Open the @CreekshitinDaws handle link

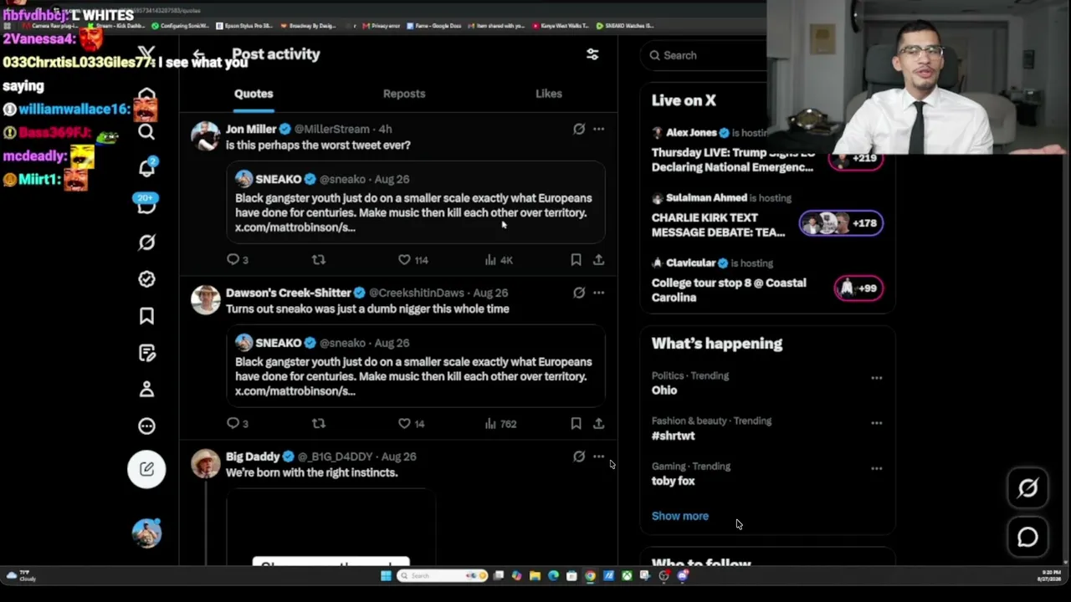coord(417,293)
